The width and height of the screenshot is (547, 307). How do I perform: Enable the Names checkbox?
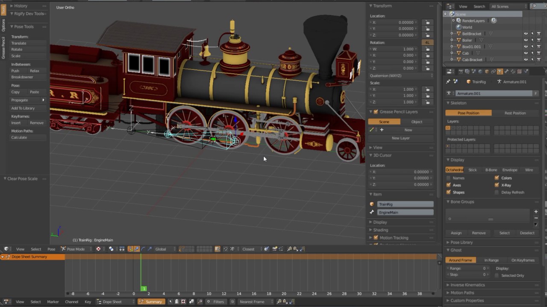click(x=448, y=178)
